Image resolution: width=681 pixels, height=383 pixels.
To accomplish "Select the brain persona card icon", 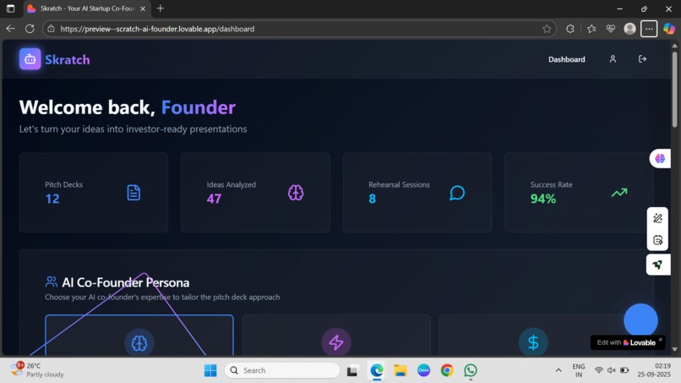I will (139, 343).
